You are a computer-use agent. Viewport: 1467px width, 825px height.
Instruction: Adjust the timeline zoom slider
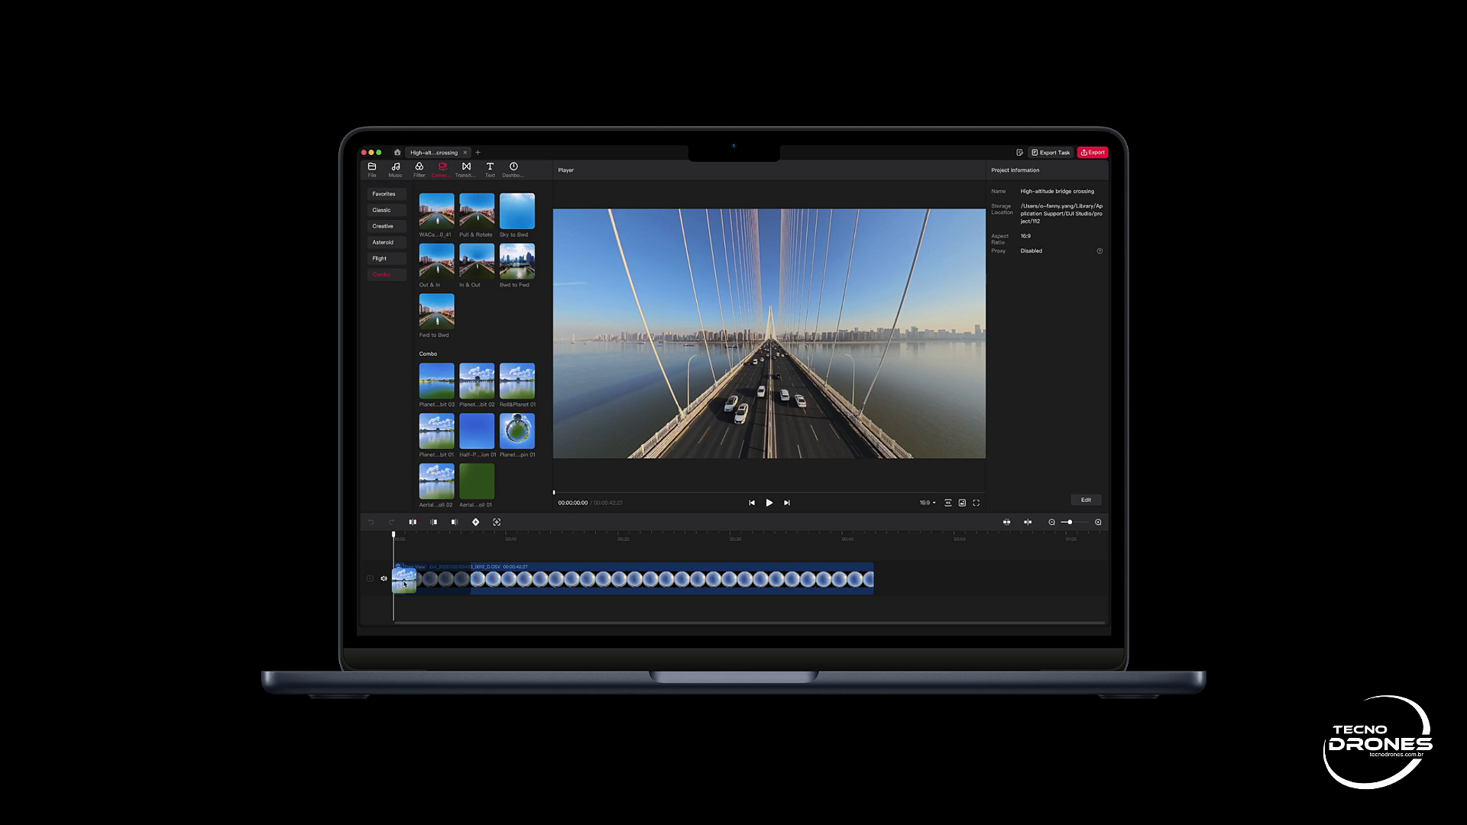coord(1070,522)
